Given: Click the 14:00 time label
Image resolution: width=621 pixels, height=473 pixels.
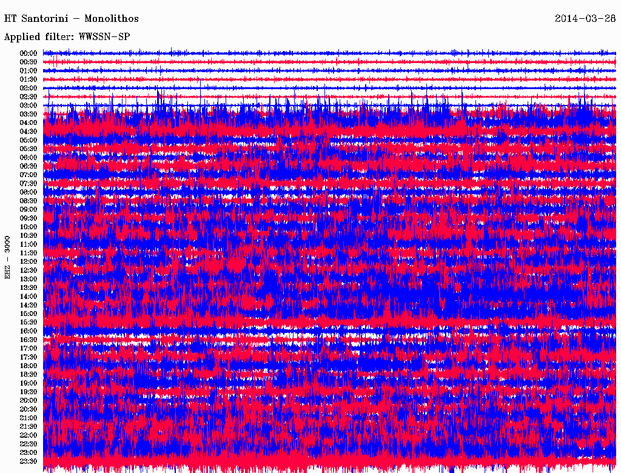Looking at the screenshot, I should (x=29, y=297).
